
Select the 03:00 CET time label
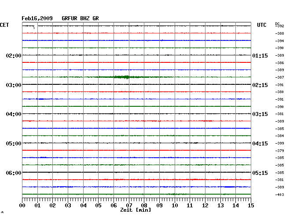pos(14,85)
